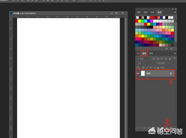Screen dimensions: 186x138
Task: Filter layers by text type icon
Action: (x=162, y=59)
